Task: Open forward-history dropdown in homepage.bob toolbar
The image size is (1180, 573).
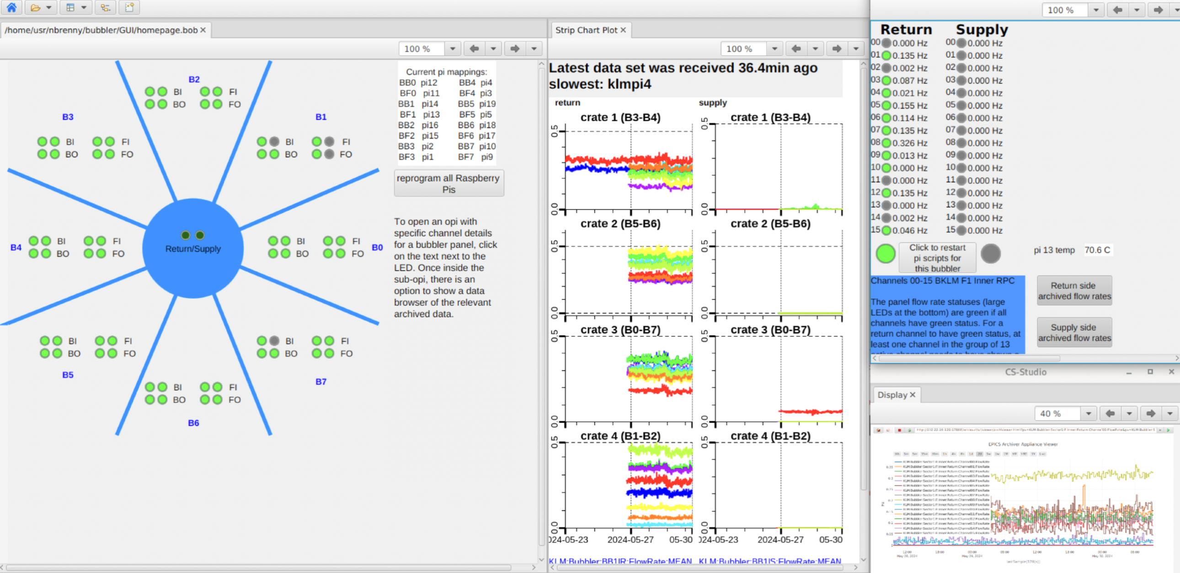Action: [x=534, y=48]
